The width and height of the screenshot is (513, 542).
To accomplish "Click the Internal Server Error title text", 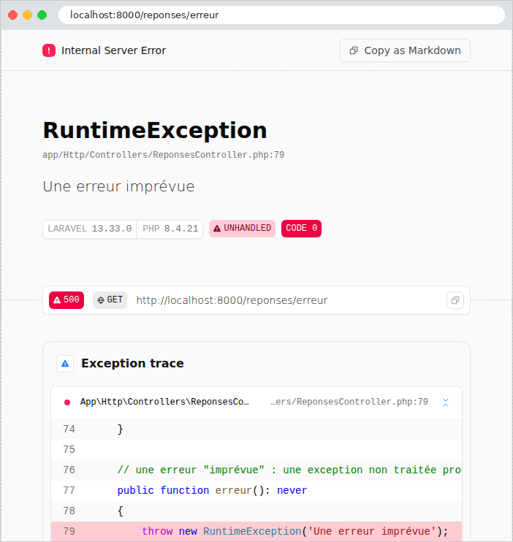I will (x=113, y=50).
